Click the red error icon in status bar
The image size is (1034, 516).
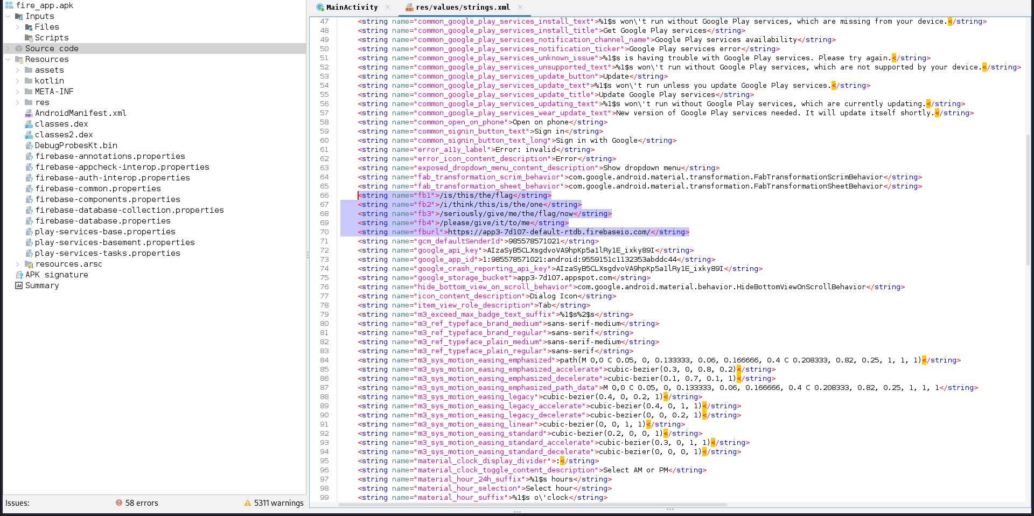coord(119,503)
